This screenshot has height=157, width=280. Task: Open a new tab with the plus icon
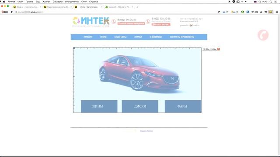(137, 7)
